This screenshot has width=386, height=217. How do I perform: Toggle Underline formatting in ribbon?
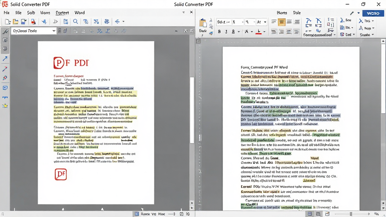(233, 32)
